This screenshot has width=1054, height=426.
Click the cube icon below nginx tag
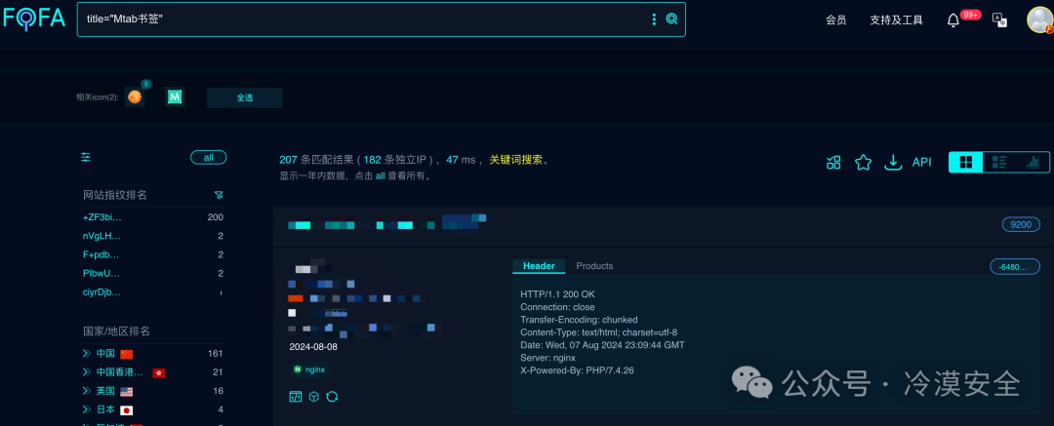[x=314, y=397]
